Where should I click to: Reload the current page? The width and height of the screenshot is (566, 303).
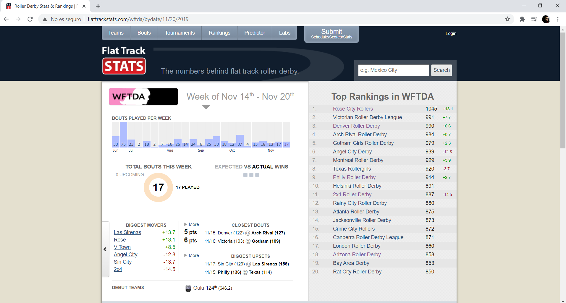tap(30, 19)
